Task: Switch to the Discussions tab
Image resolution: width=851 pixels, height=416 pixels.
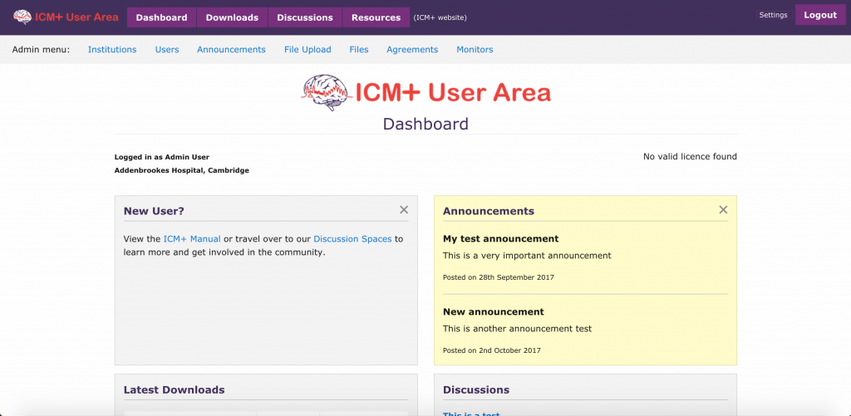Action: pyautogui.click(x=304, y=17)
